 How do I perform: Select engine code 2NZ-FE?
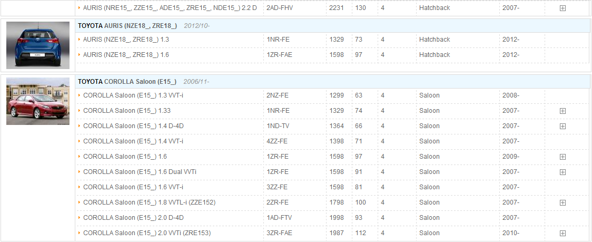(x=278, y=95)
